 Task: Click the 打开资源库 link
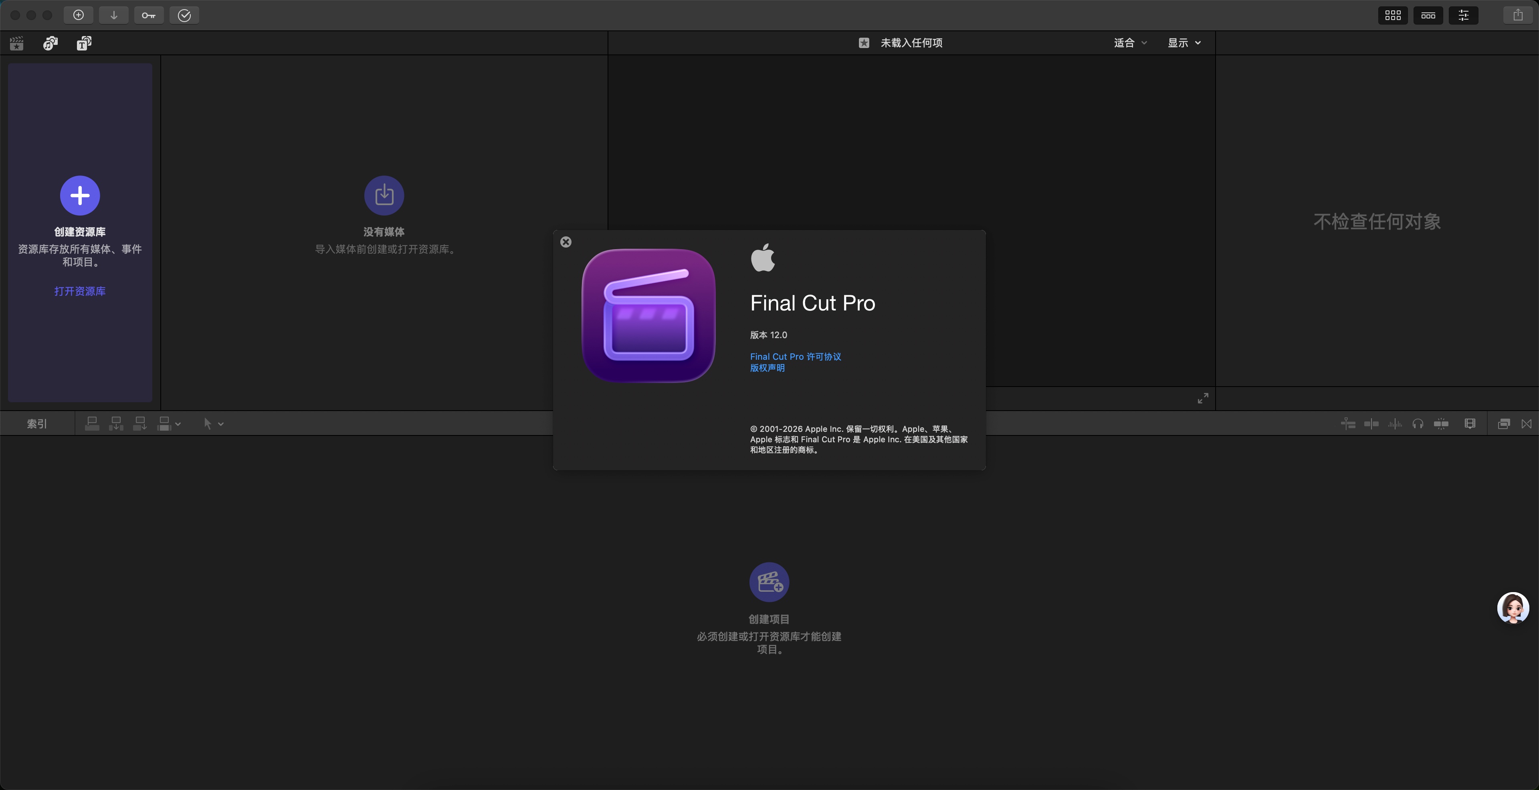pyautogui.click(x=79, y=291)
